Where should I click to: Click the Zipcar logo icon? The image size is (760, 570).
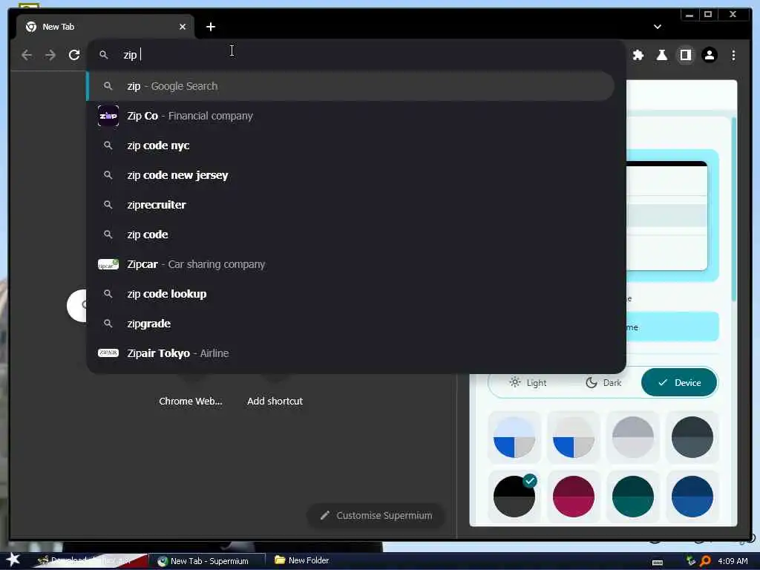pos(108,264)
